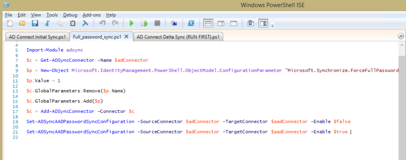Click the New Script icon
The height and width of the screenshot is (160, 406).
tap(10, 23)
